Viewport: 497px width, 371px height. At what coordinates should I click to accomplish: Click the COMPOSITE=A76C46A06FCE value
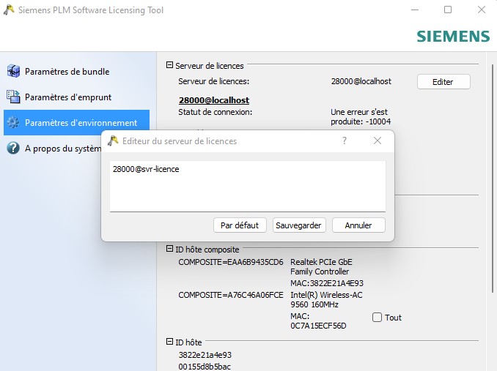(x=231, y=295)
